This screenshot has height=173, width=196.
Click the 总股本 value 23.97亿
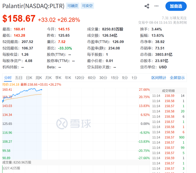coord(162,61)
